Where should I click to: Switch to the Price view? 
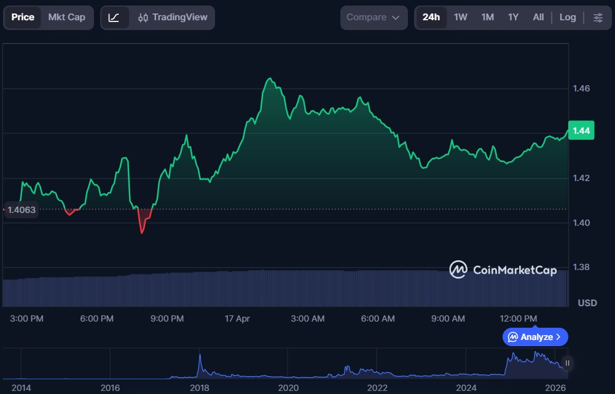[x=23, y=17]
